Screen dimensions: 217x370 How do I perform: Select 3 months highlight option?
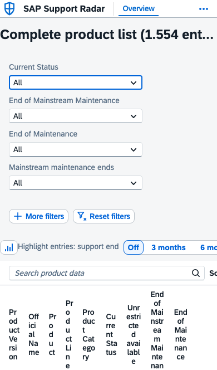click(169, 247)
